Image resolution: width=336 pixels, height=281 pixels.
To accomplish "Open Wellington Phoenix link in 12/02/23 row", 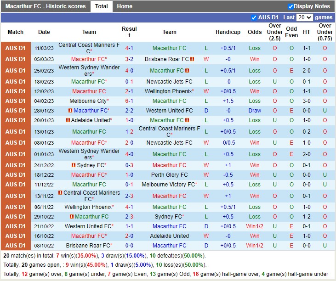I will tap(168, 91).
